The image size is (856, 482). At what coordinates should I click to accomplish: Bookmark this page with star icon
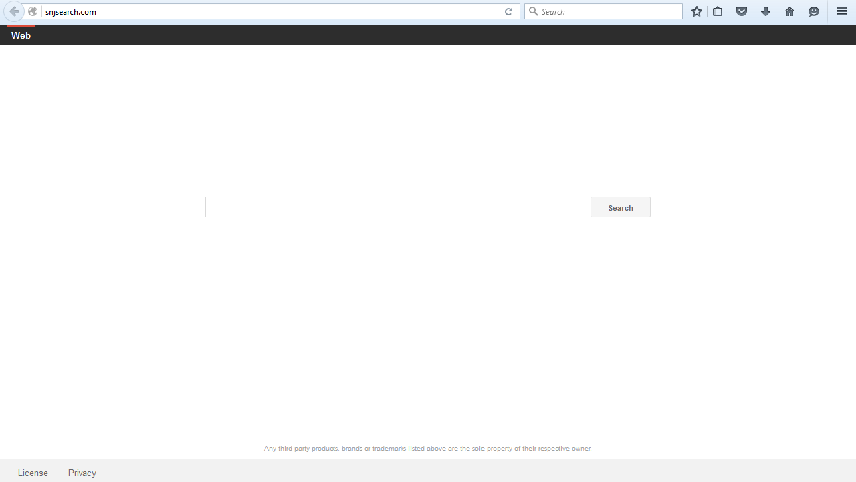697,11
